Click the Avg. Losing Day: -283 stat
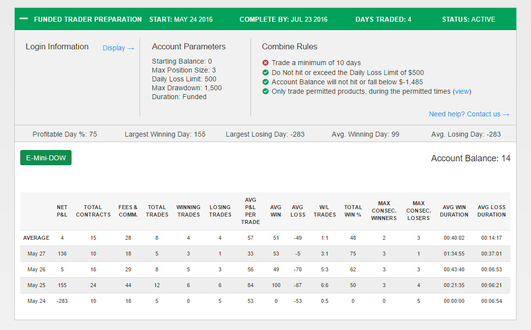 [x=466, y=134]
